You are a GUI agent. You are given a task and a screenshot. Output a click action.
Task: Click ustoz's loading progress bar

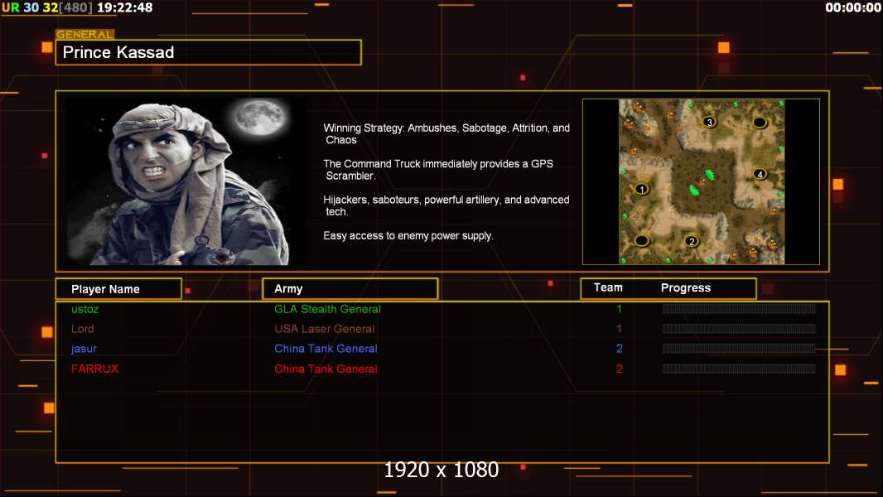(x=739, y=308)
